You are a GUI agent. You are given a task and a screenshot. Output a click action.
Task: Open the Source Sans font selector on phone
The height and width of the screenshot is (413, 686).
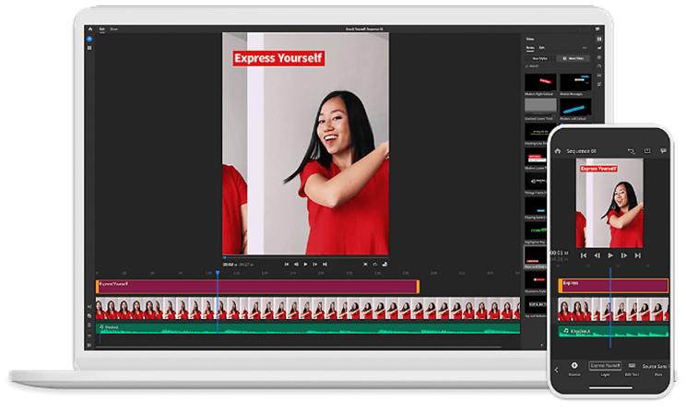(656, 366)
